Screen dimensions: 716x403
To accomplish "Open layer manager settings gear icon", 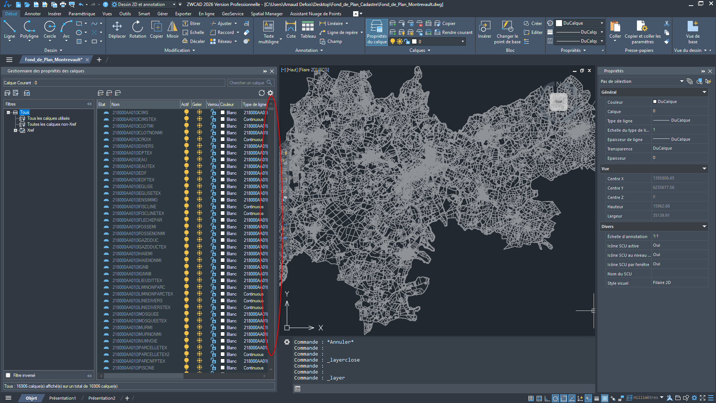I will tap(270, 93).
